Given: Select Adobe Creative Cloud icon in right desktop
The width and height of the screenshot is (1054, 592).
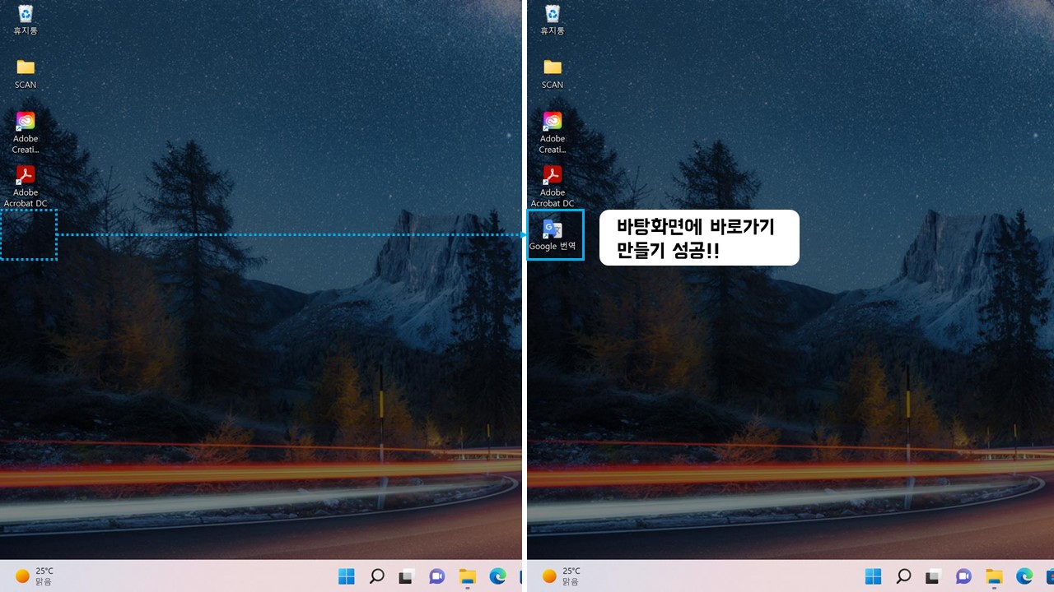Looking at the screenshot, I should pyautogui.click(x=553, y=132).
